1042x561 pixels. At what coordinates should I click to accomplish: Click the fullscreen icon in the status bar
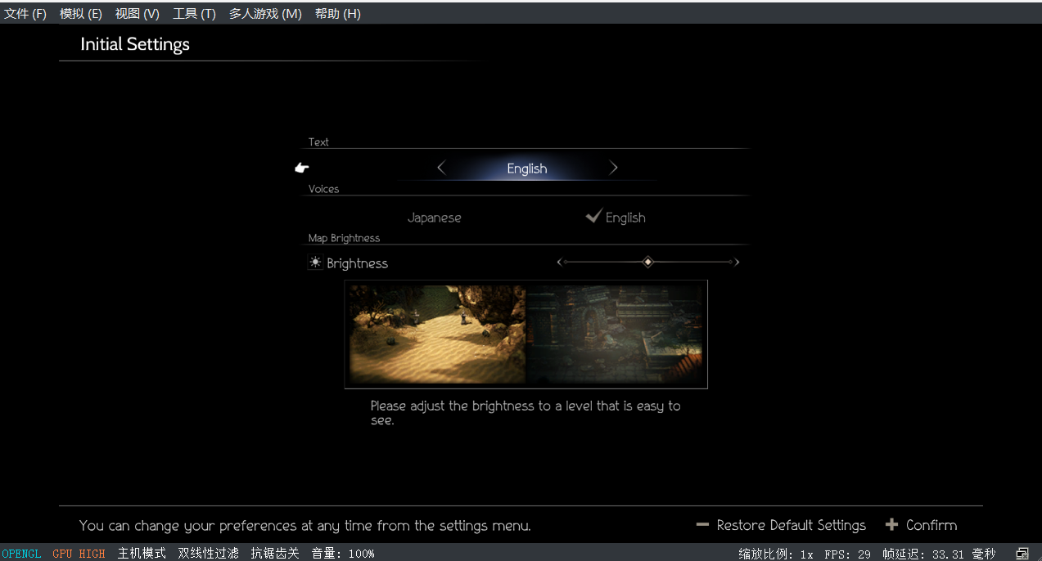pos(1022,554)
